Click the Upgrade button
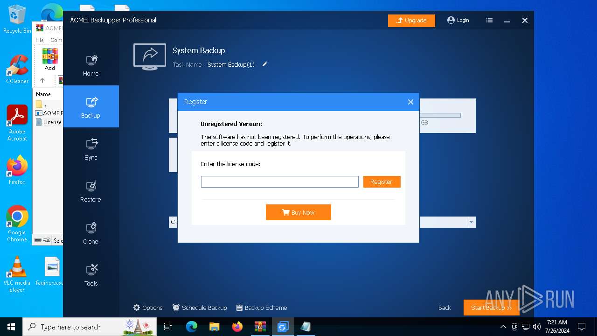The width and height of the screenshot is (597, 336). 411,21
